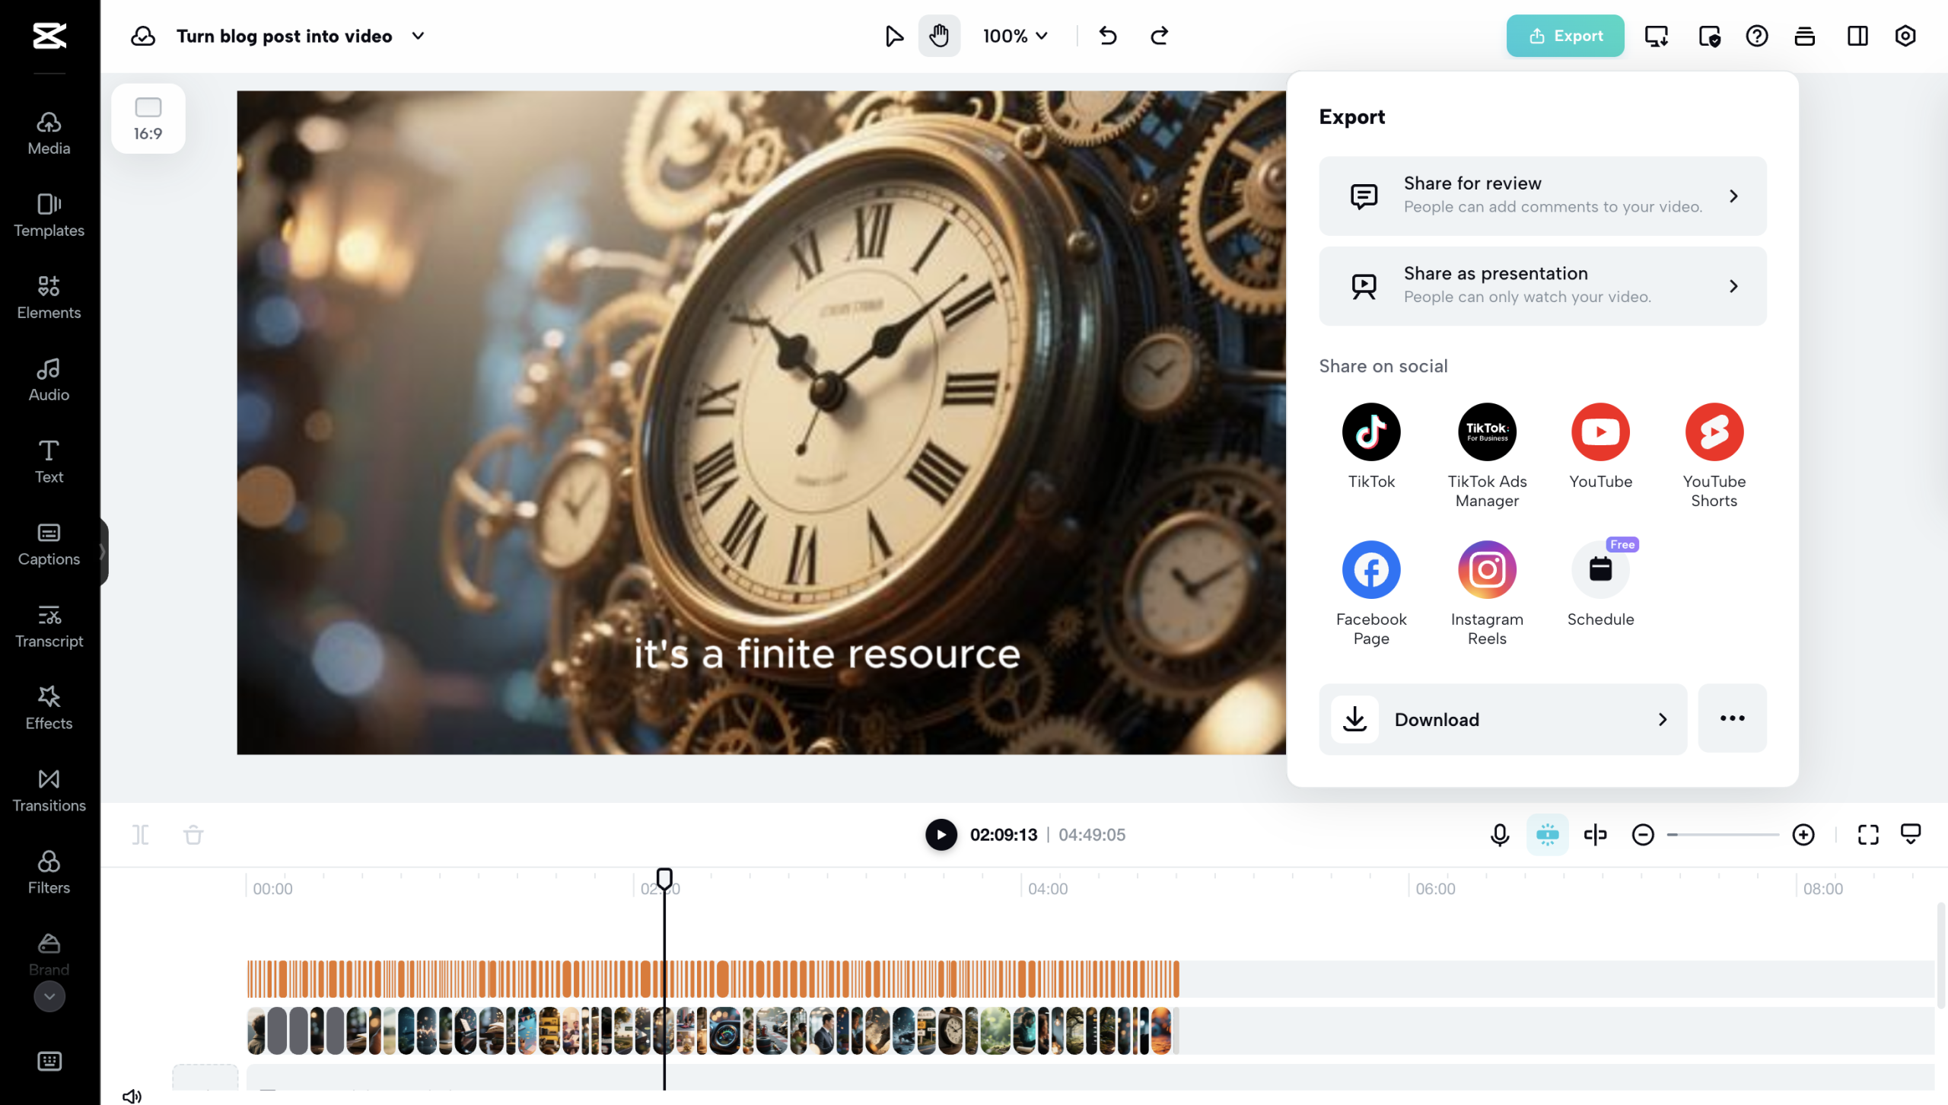Select Instagram Reels sharing option
Image resolution: width=1948 pixels, height=1105 pixels.
click(x=1486, y=569)
